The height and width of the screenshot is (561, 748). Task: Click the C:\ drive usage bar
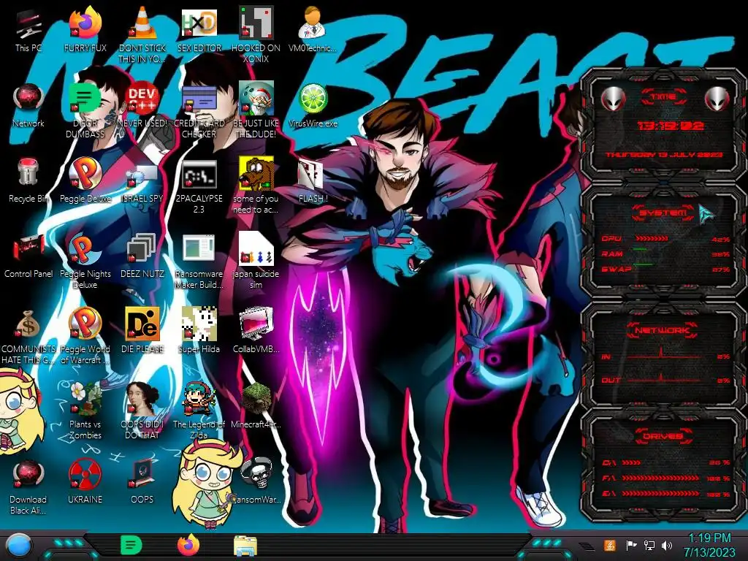631,462
